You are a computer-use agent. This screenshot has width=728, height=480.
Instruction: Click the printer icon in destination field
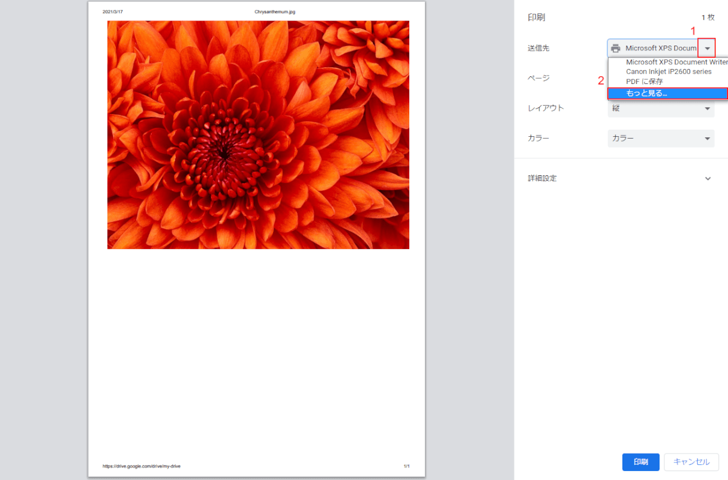coord(615,49)
